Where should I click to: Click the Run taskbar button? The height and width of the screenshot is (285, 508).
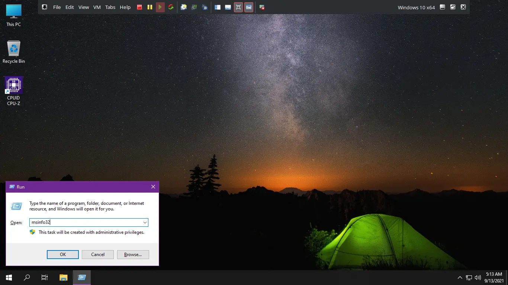[82, 278]
